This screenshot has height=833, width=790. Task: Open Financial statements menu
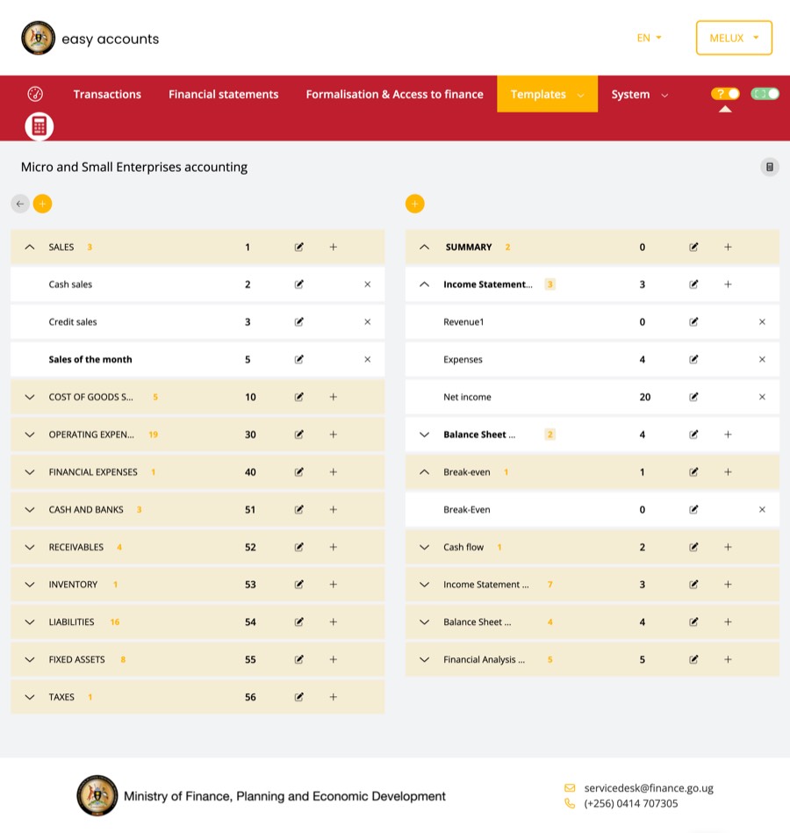[223, 94]
